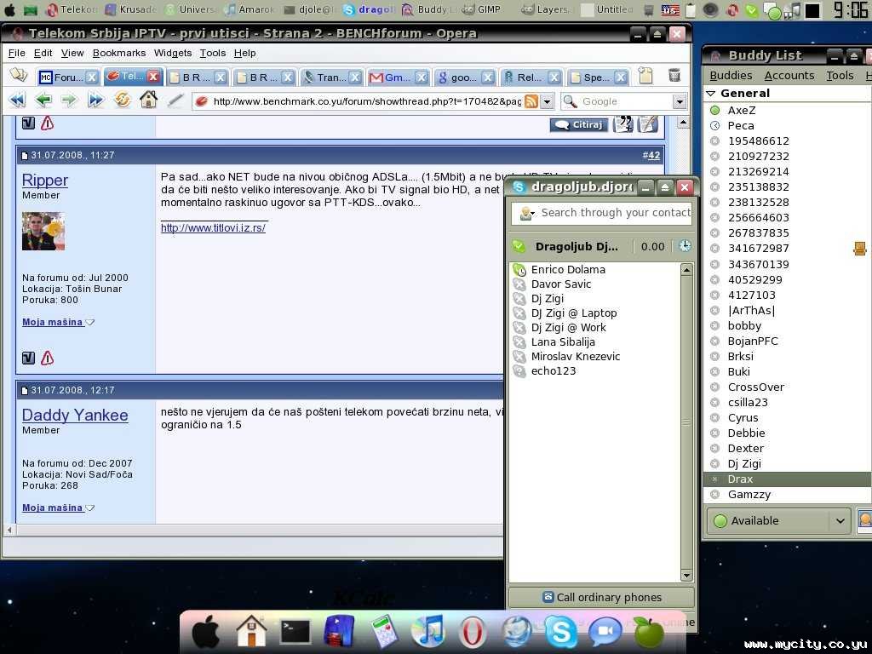Open the calculator icon in the dock
The width and height of the screenshot is (872, 654).
[384, 632]
